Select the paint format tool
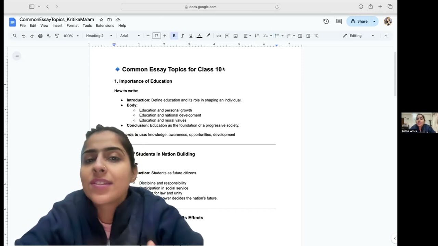438x246 pixels. (x=57, y=36)
